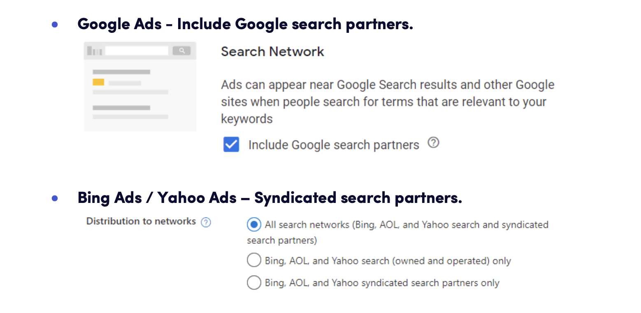
Task: Click the gray bars logo in illustration header
Action: pyautogui.click(x=95, y=51)
